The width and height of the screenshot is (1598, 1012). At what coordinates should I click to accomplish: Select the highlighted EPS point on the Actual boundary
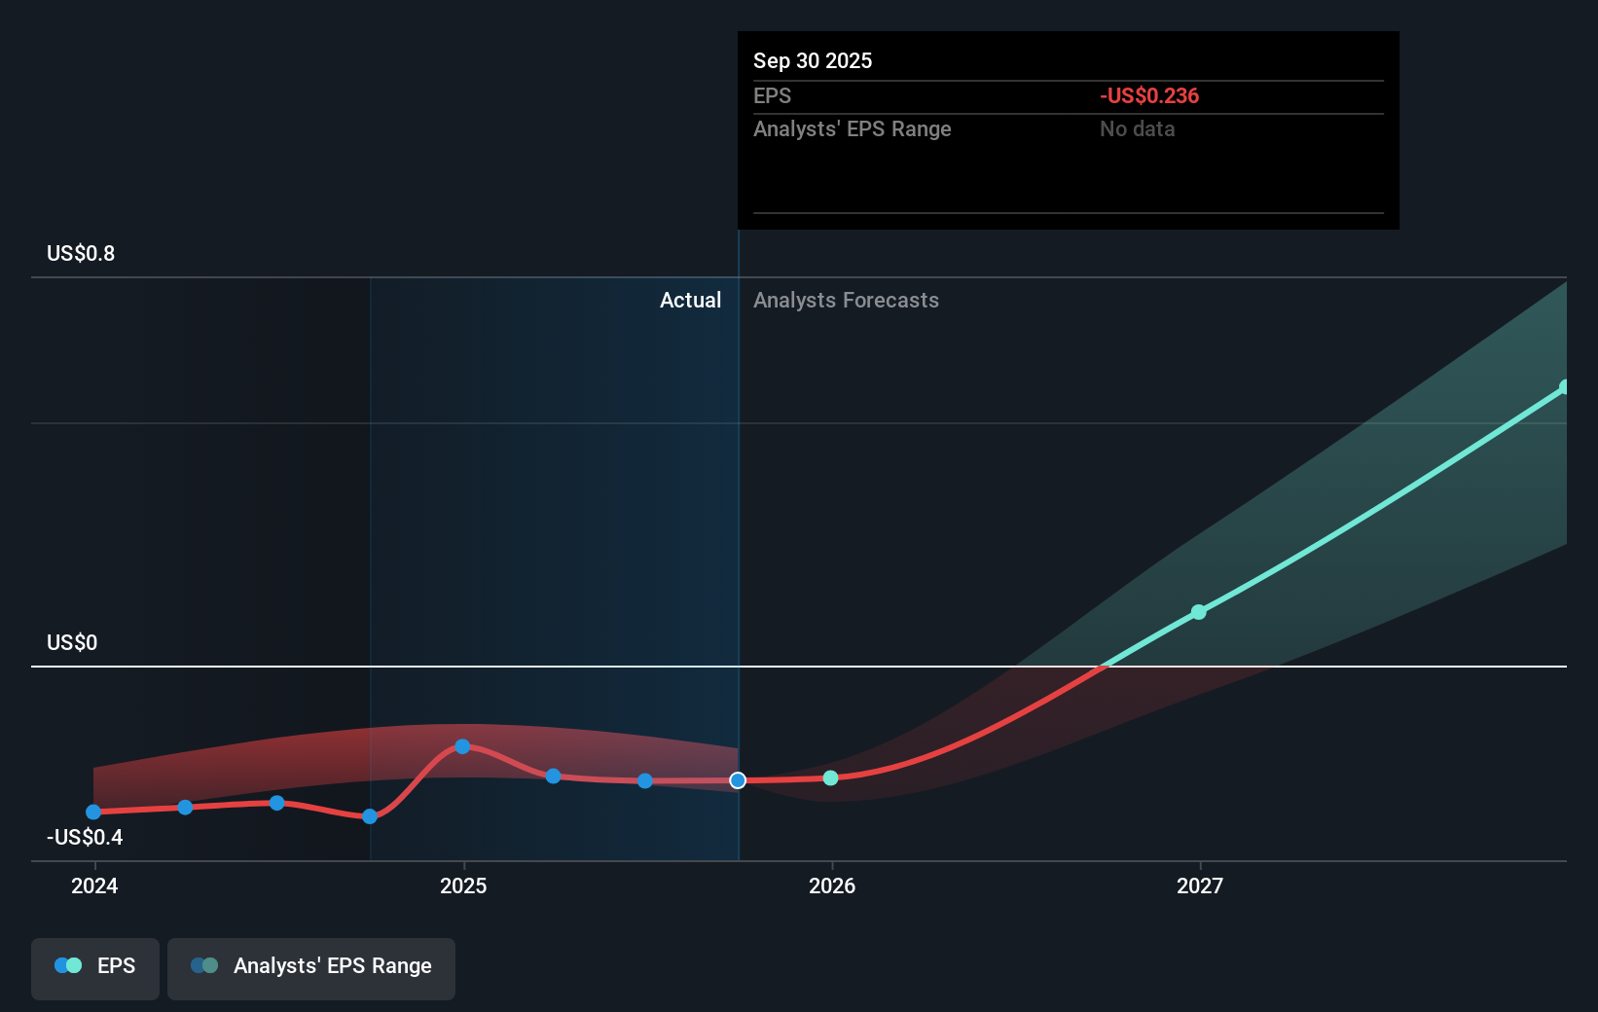(x=738, y=778)
